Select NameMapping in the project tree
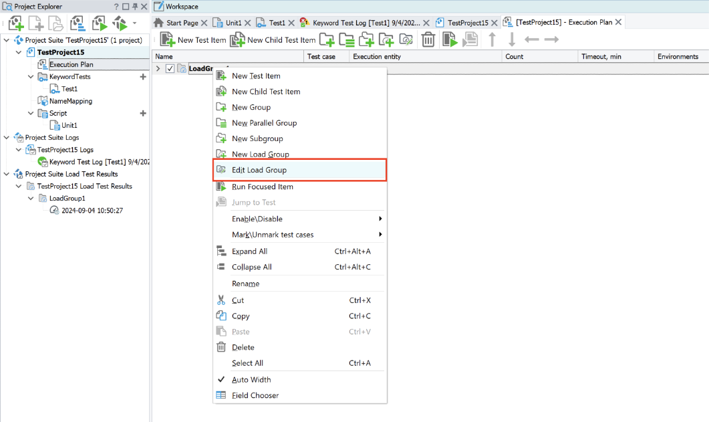This screenshot has width=709, height=422. 70,101
